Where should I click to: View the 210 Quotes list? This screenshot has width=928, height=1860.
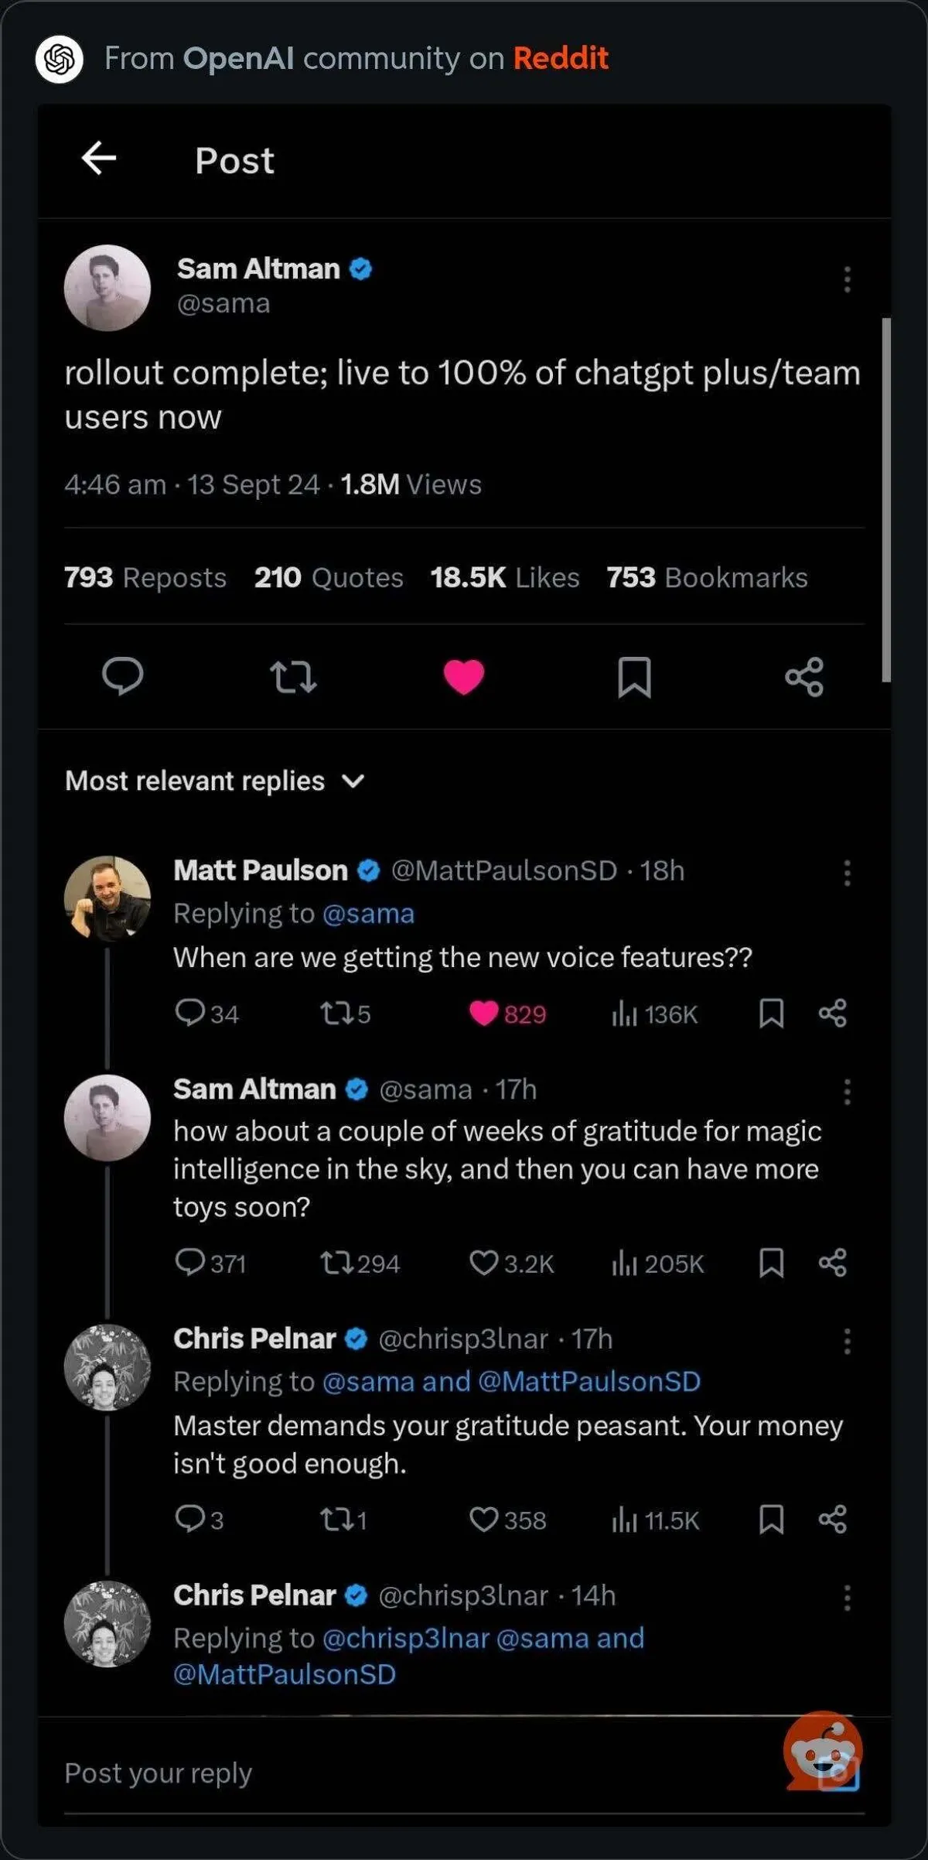(x=329, y=577)
